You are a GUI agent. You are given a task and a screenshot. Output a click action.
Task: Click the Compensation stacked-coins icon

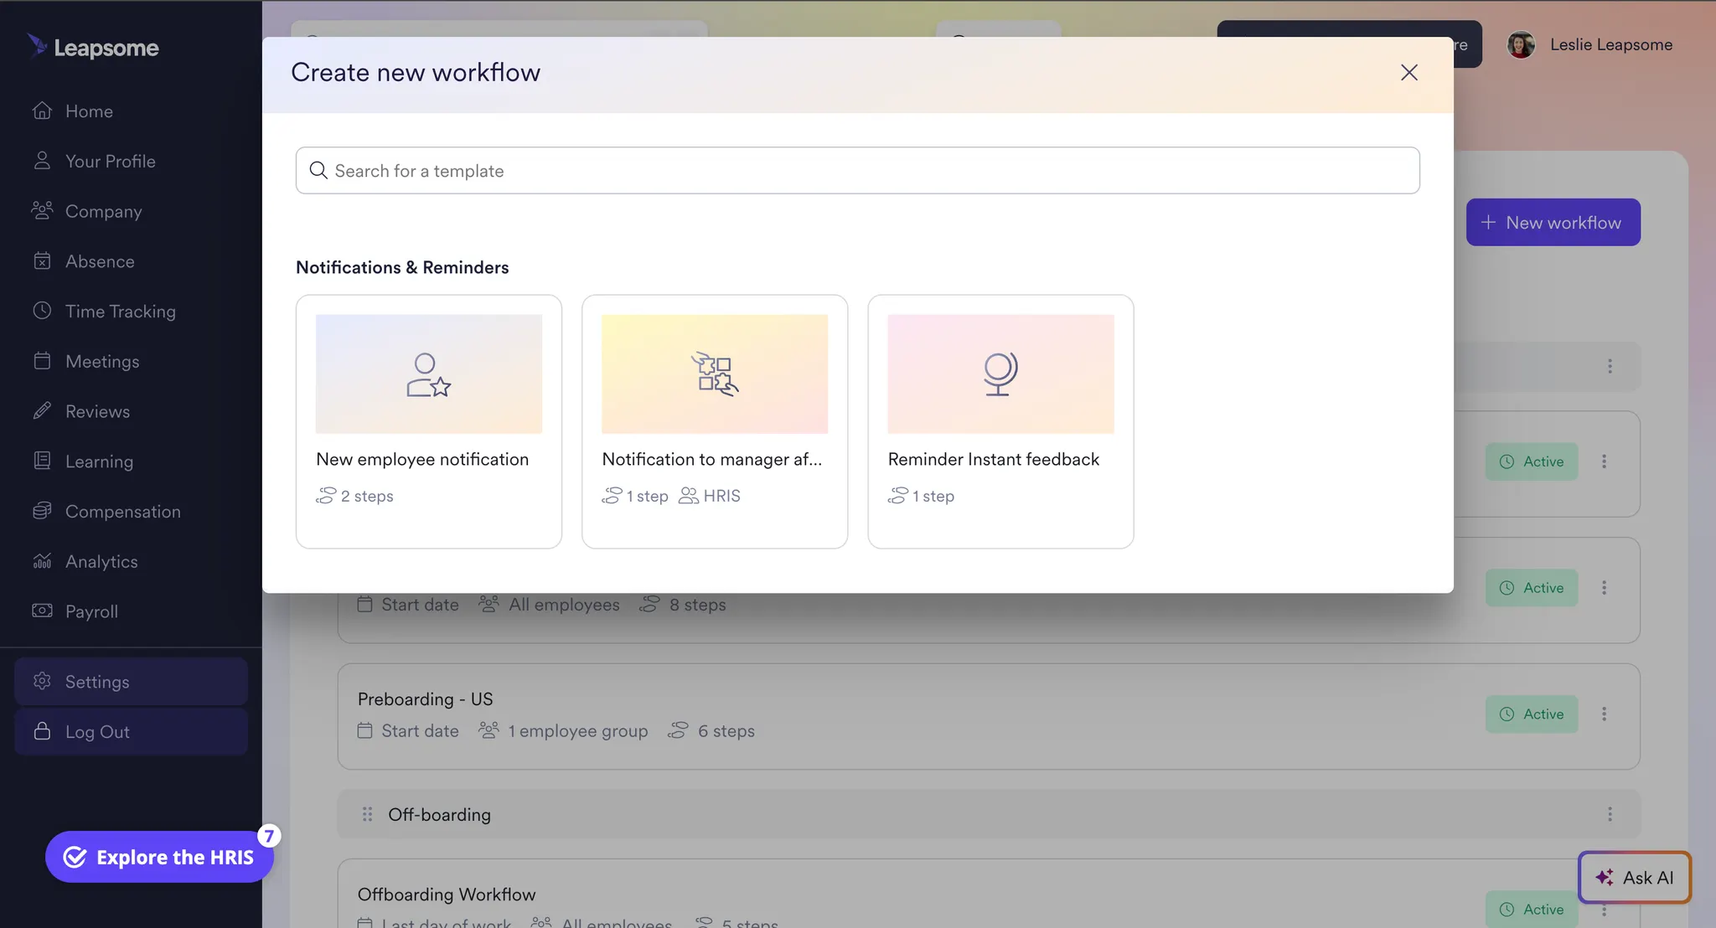tap(42, 511)
